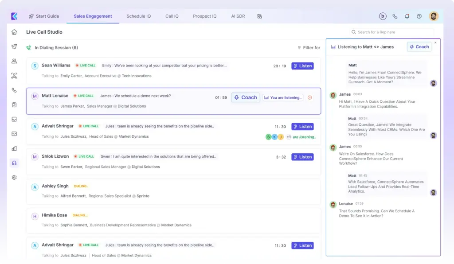Select the paper plane icon in the sidebar
Image resolution: width=454 pixels, height=264 pixels.
[x=14, y=47]
